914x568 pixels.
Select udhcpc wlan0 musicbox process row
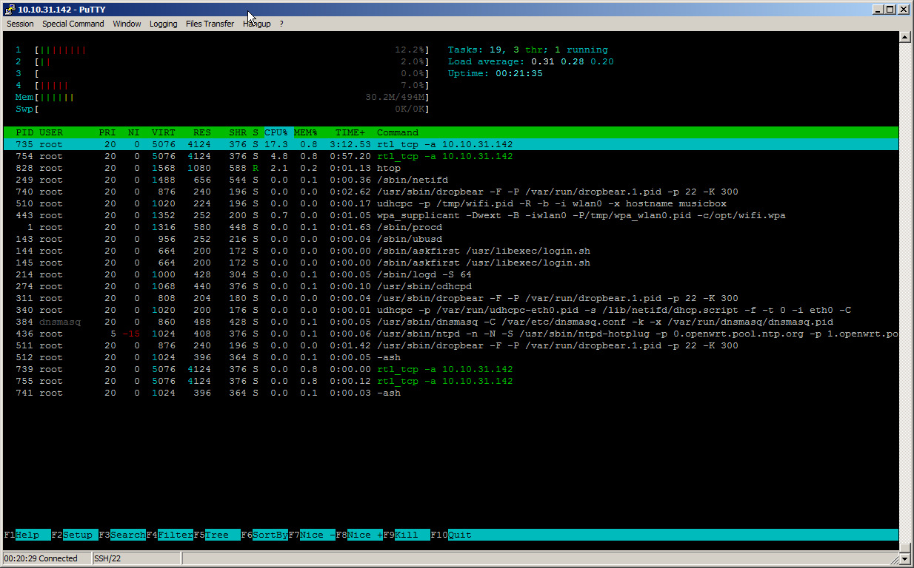[x=451, y=203]
